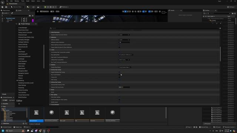Switch to the Outliner tab
The height and width of the screenshot is (133, 237).
pyautogui.click(x=207, y=11)
